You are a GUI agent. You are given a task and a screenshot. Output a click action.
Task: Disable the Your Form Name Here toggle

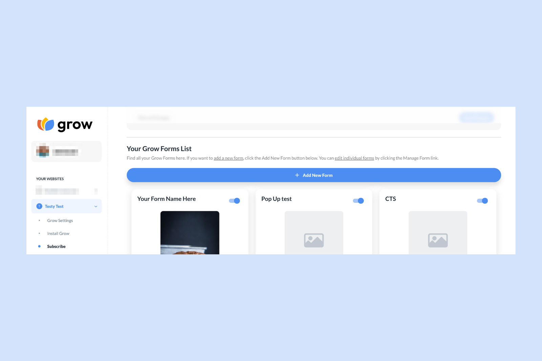tap(234, 201)
